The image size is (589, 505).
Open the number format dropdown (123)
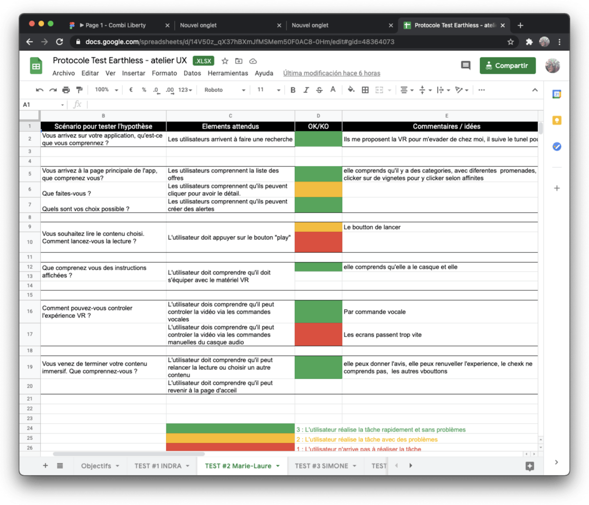pyautogui.click(x=185, y=90)
